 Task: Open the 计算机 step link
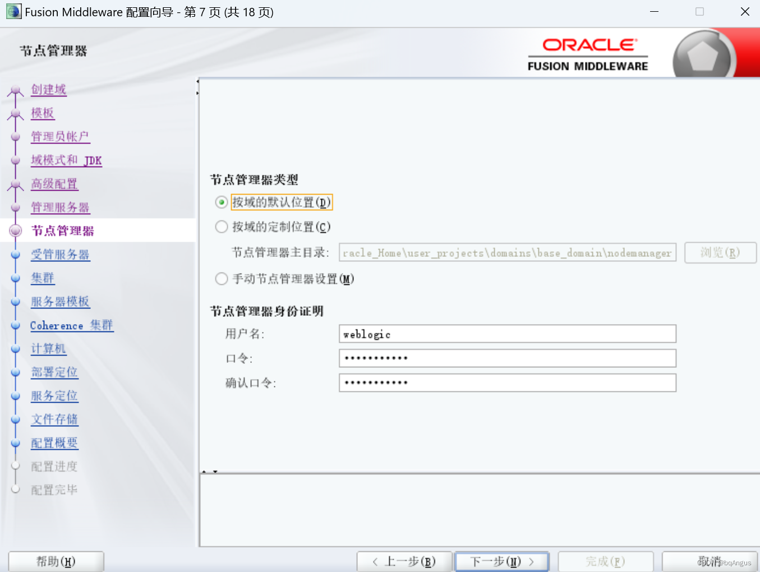click(49, 349)
